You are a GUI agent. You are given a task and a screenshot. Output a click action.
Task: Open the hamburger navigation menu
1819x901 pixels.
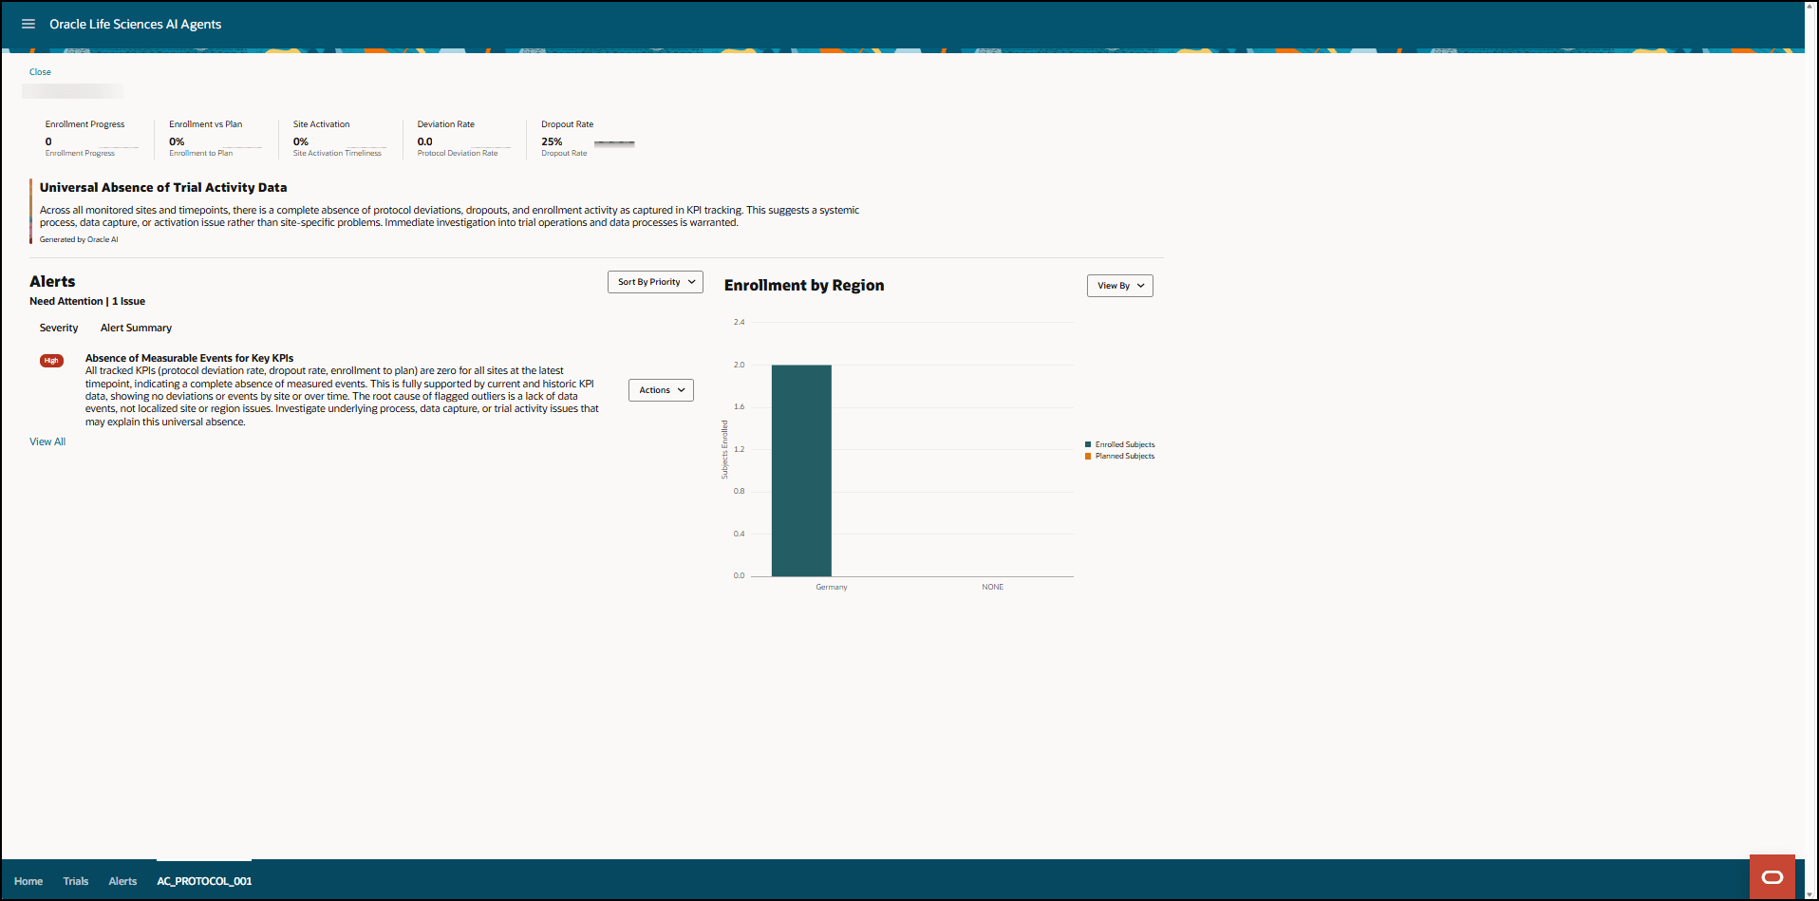tap(28, 24)
